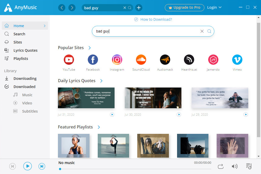The height and width of the screenshot is (174, 261).
Task: Open the meditating woman playlist thumbnail
Action: point(74,146)
